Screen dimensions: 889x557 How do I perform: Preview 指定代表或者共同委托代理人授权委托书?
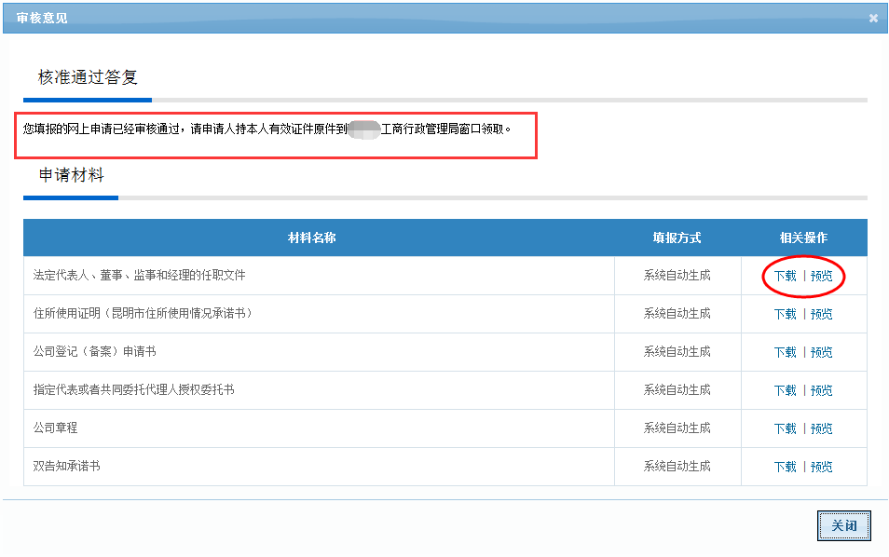tap(821, 390)
